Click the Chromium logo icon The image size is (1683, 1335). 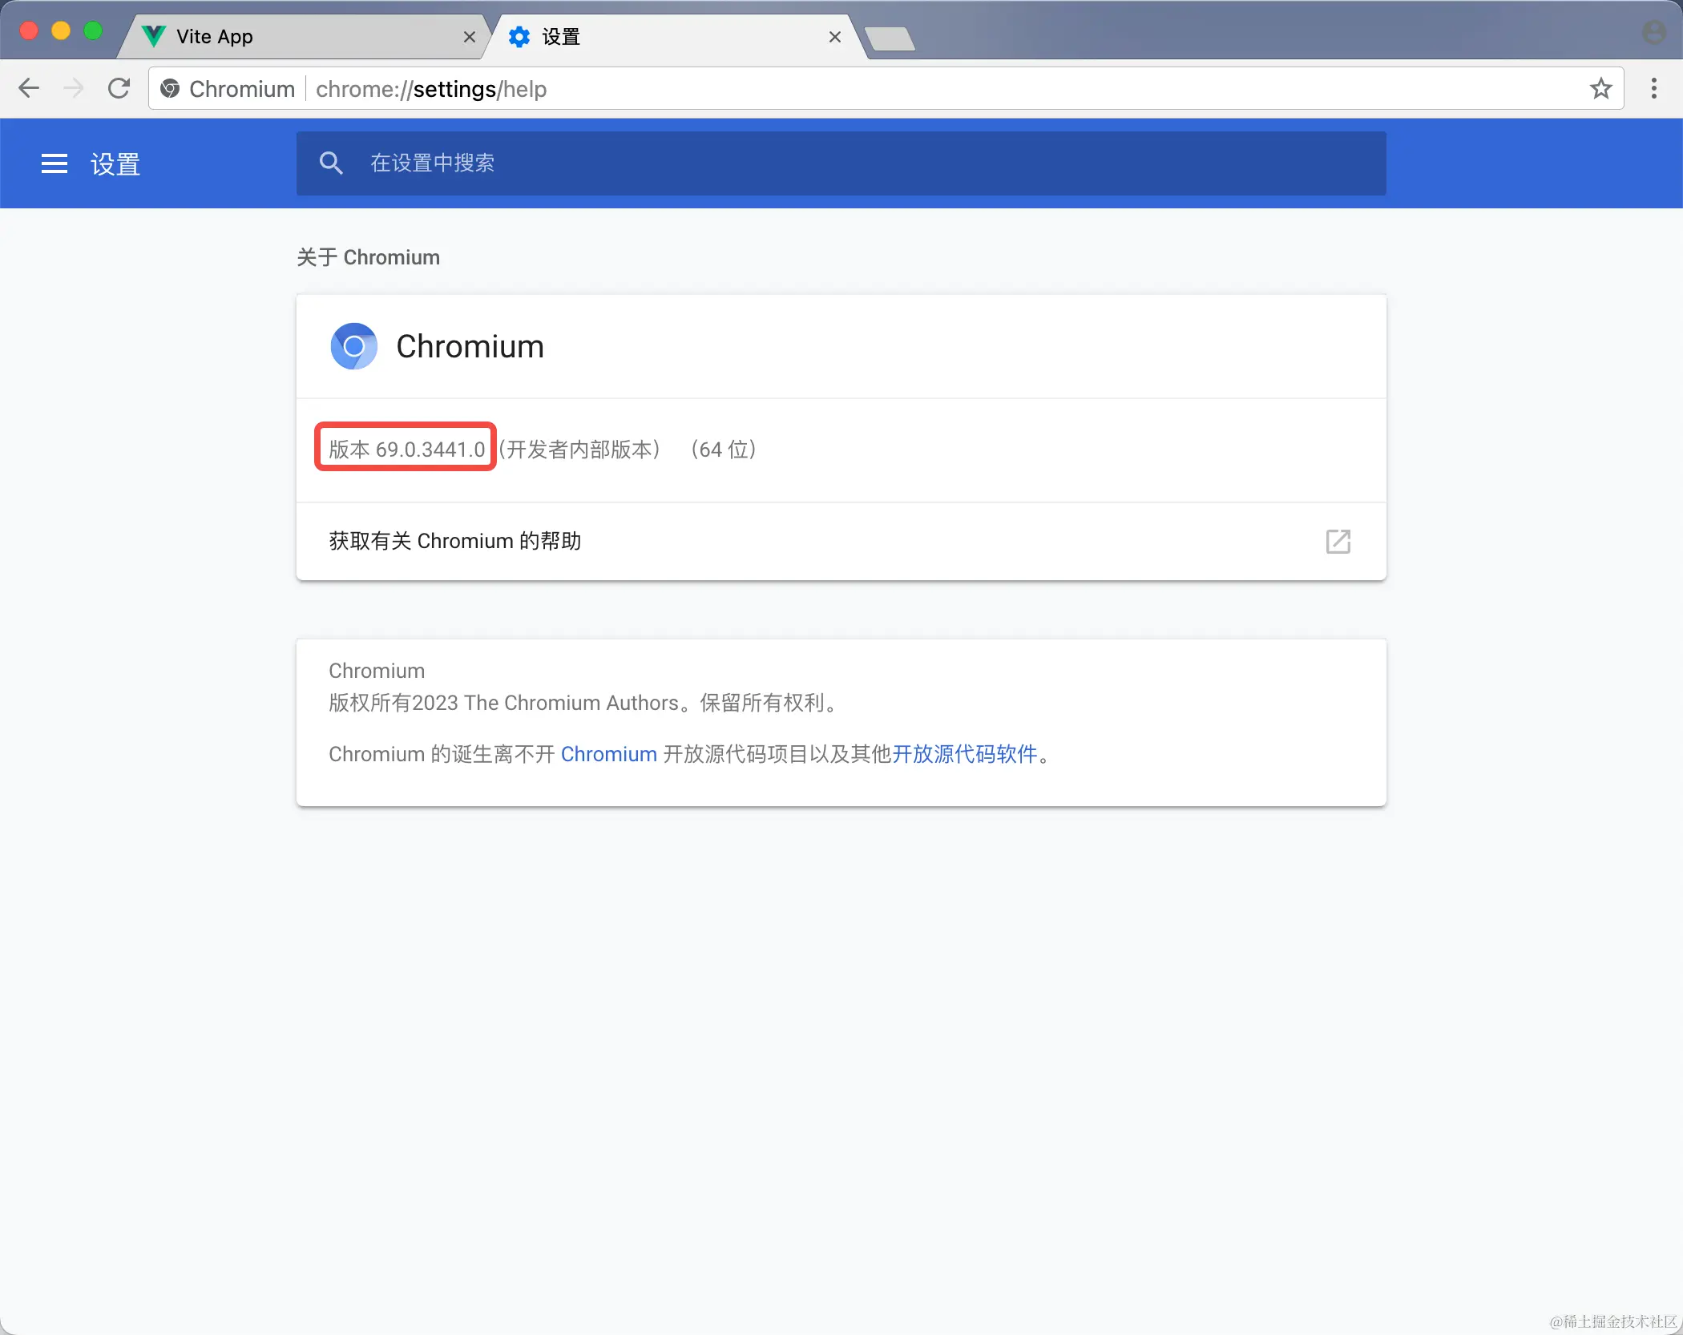coord(353,346)
